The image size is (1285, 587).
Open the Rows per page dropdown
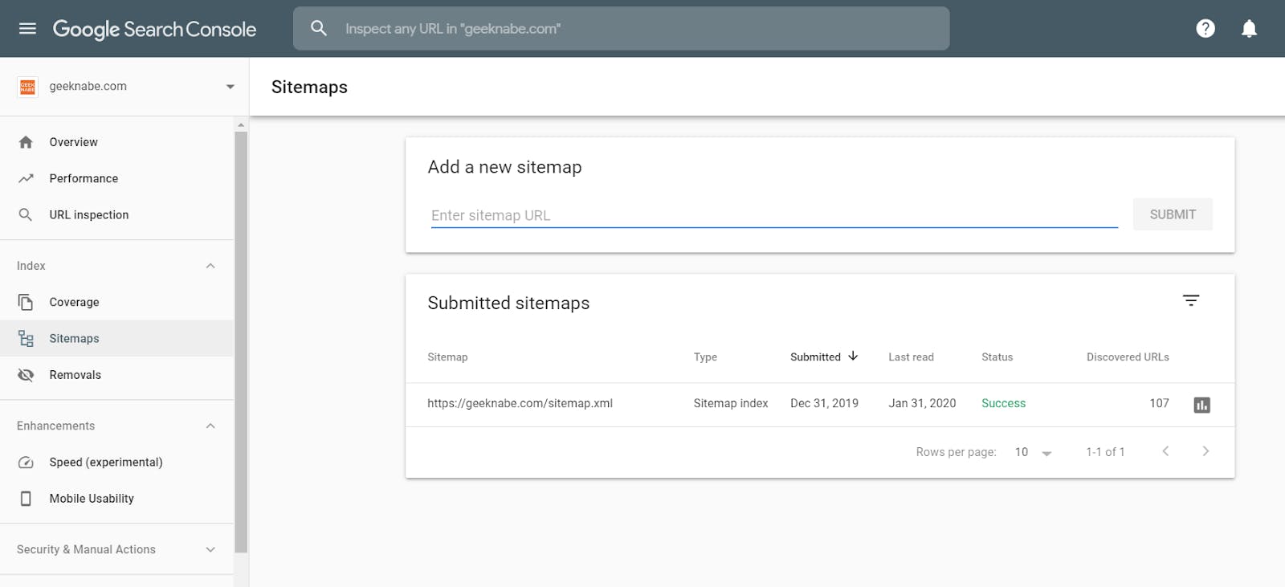pyautogui.click(x=1034, y=452)
